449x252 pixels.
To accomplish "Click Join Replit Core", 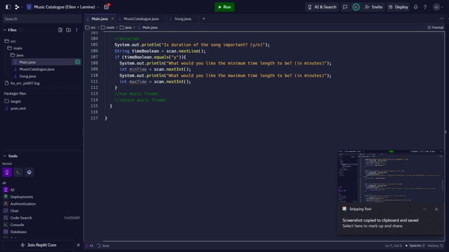I will (38, 245).
